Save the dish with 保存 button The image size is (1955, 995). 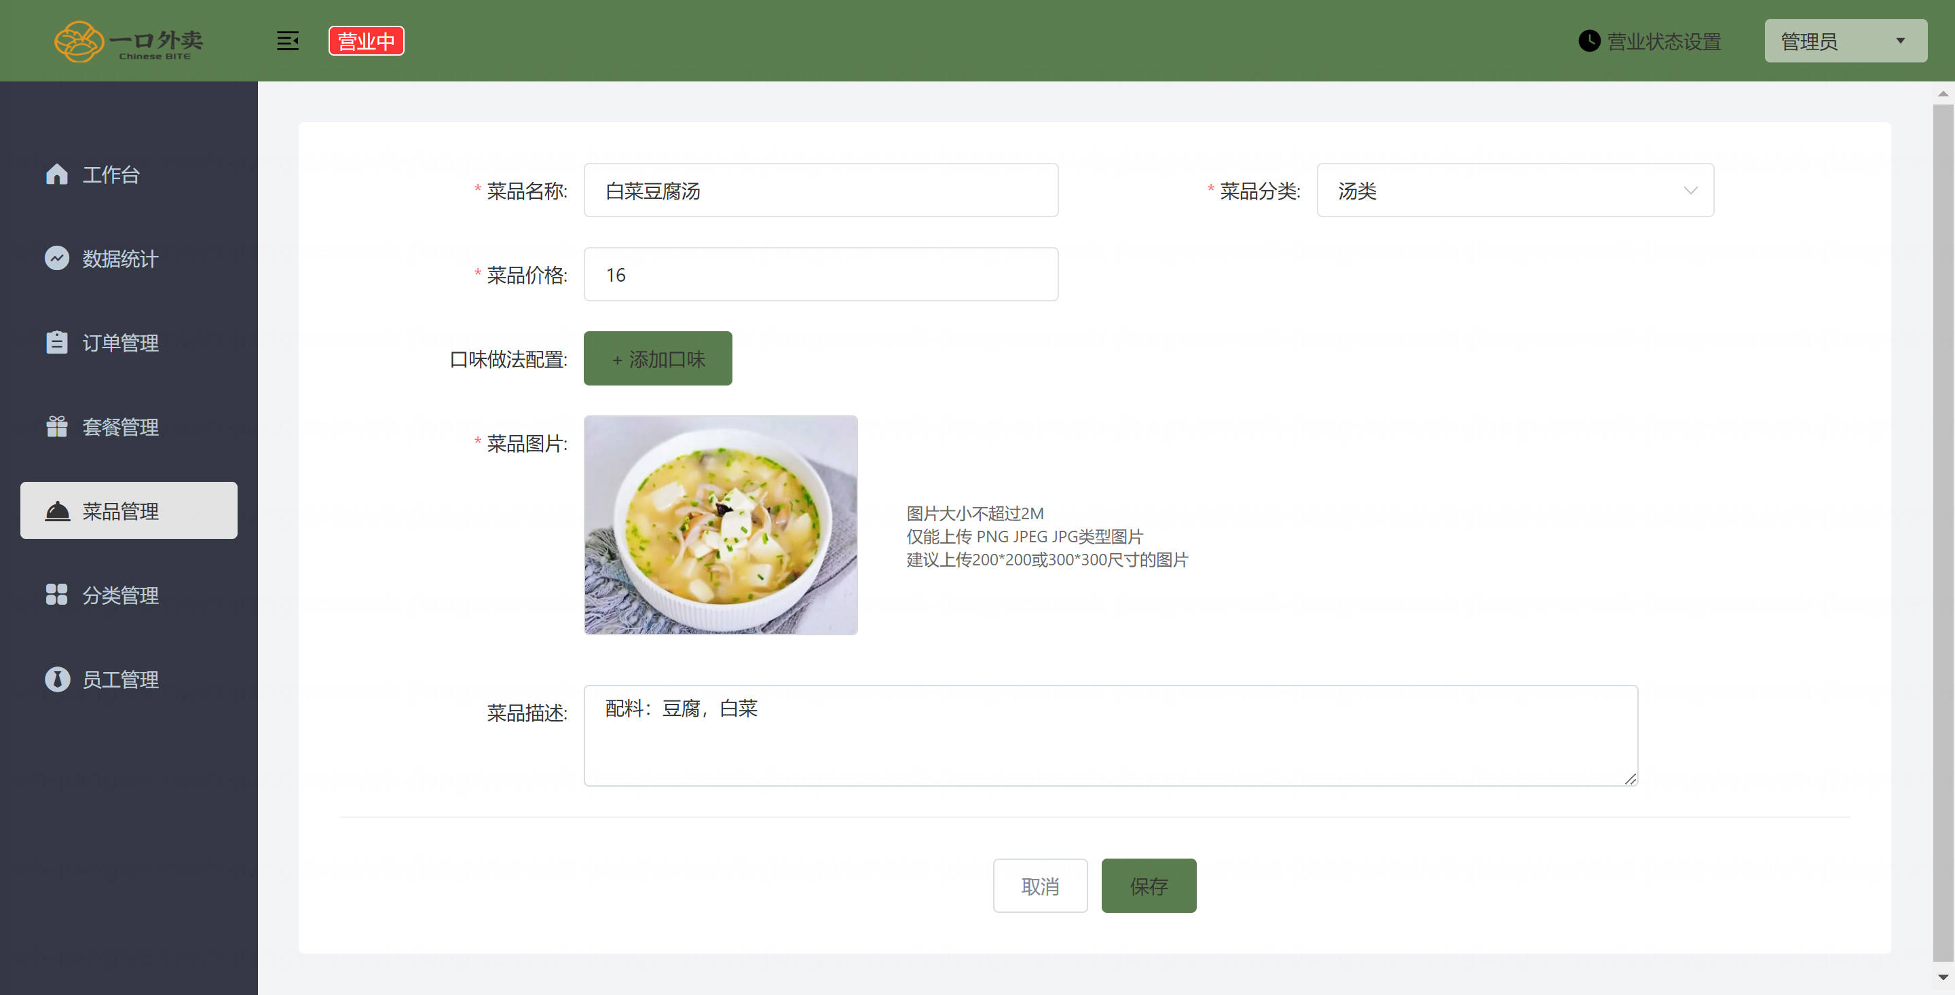[x=1149, y=886]
